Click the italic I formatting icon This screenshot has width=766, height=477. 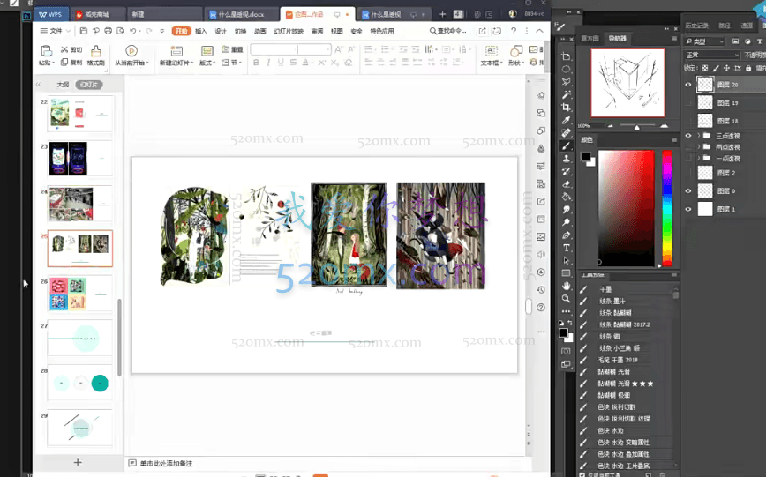(268, 63)
